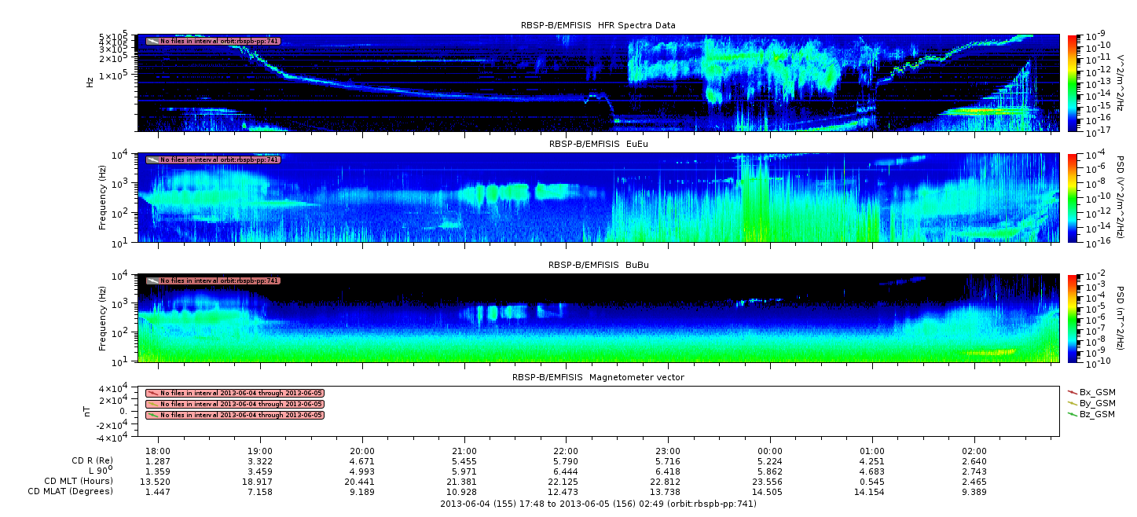
Task: Click the EuEu PSD color scale bar
Action: coord(1072,198)
